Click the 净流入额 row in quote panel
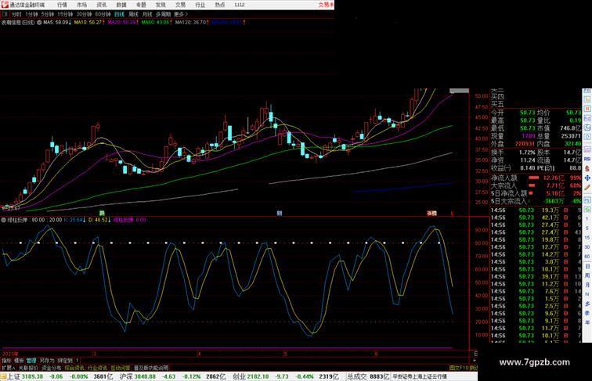592x381 pixels. click(x=536, y=178)
